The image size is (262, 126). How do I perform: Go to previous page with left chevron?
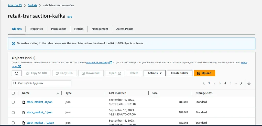[204, 83]
